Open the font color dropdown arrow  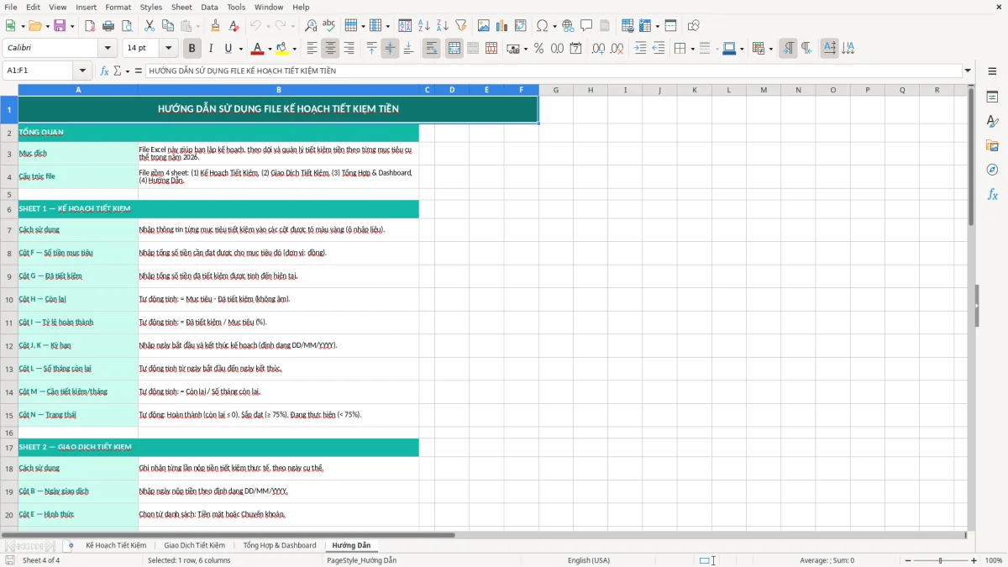[269, 49]
